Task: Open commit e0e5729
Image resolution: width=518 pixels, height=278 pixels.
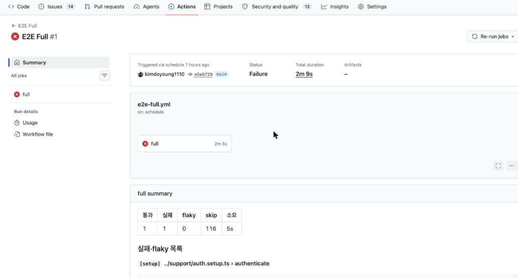Action: 203,74
